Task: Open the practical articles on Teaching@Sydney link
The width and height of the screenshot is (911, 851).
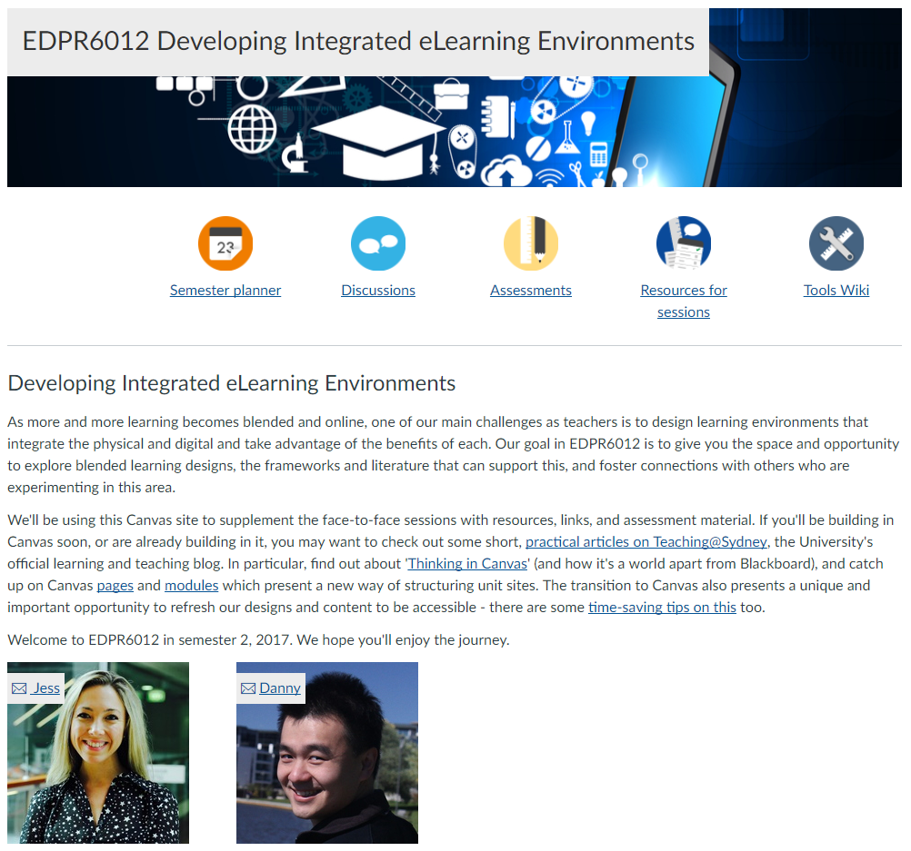Action: [x=646, y=541]
